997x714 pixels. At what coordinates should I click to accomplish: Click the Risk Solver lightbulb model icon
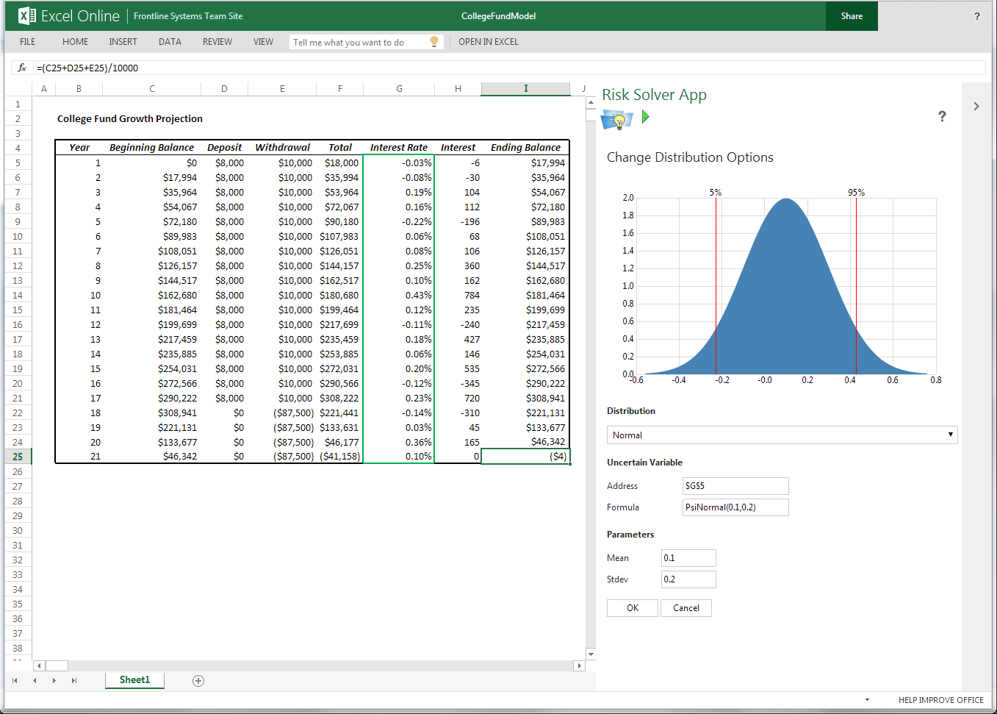pyautogui.click(x=616, y=119)
